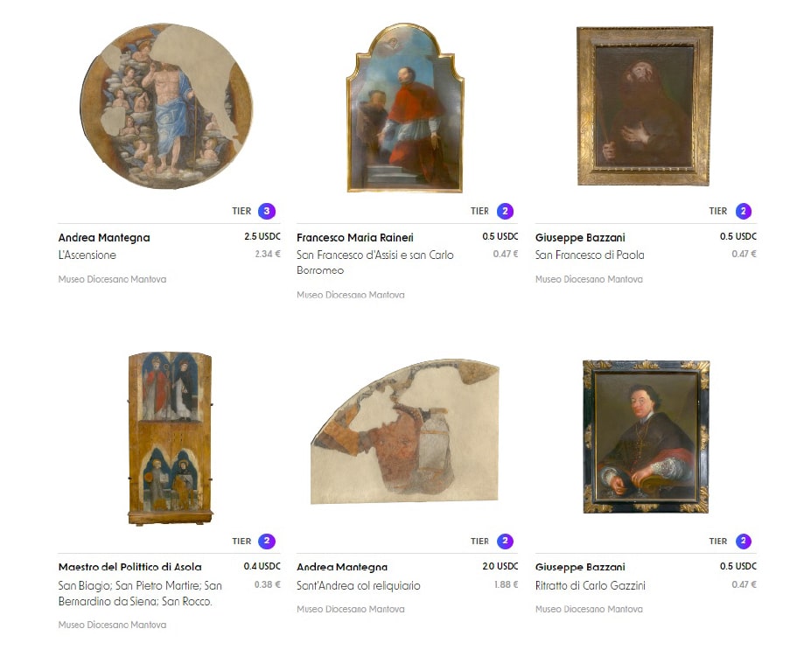This screenshot has height=650, width=797.
Task: Open the San Francesco d'Assisi e san Carlo painting image
Action: click(x=405, y=108)
